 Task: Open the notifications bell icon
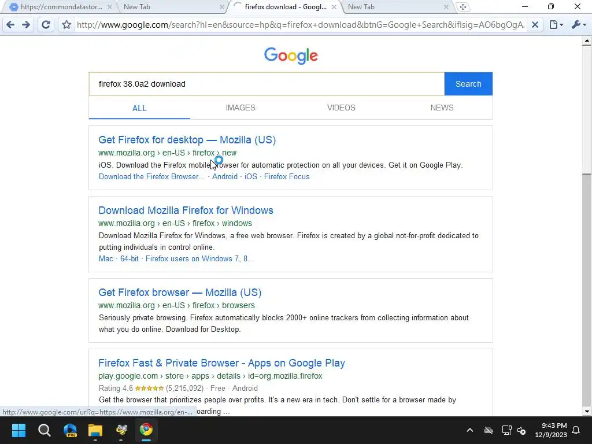576,430
